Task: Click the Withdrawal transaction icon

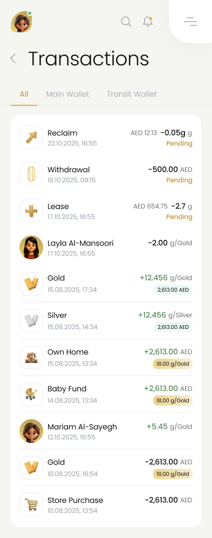Action: coord(31,174)
